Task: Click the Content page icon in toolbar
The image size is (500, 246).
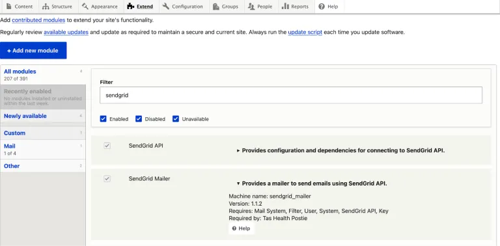Action: click(x=8, y=6)
